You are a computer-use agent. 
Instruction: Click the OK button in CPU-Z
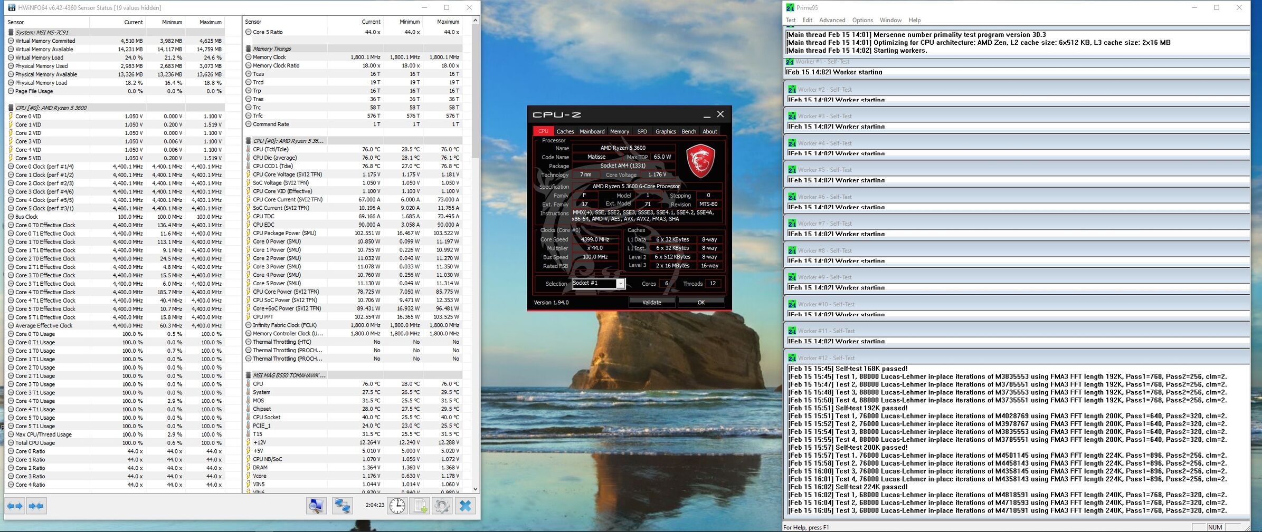point(701,302)
